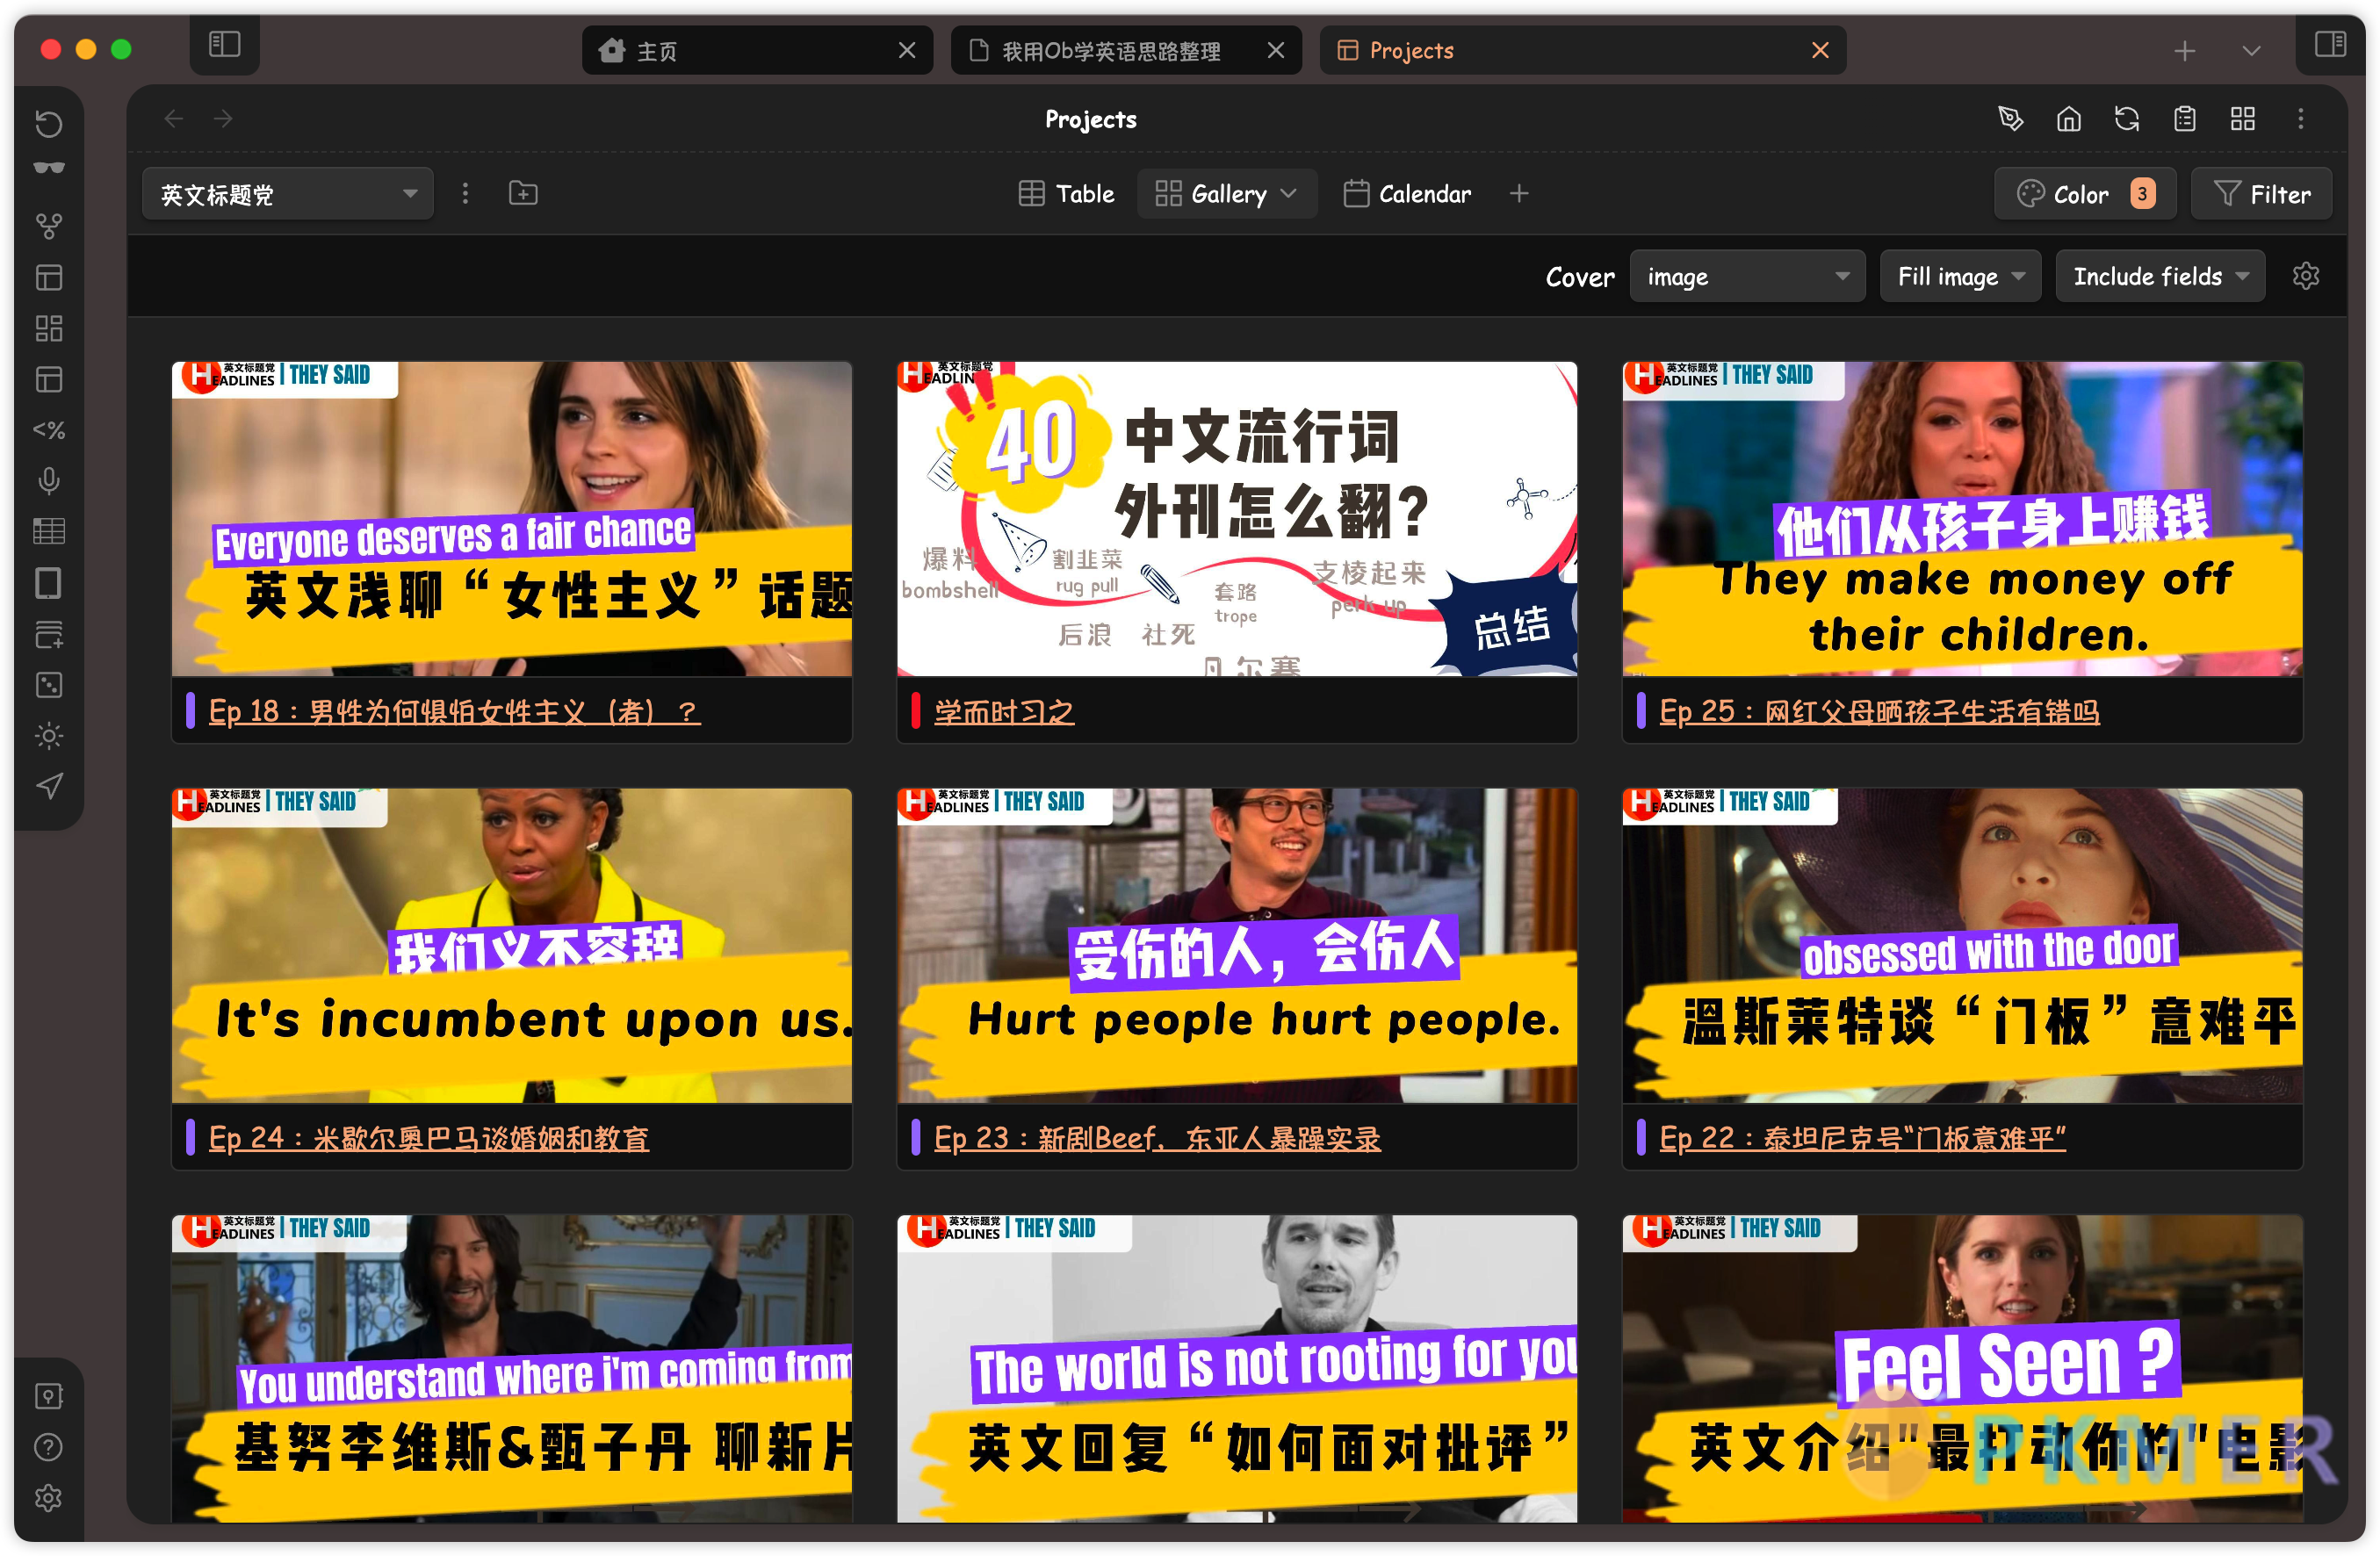Click the Keanu Reeves cover thumbnail
This screenshot has width=2380, height=1556.
click(x=512, y=1369)
